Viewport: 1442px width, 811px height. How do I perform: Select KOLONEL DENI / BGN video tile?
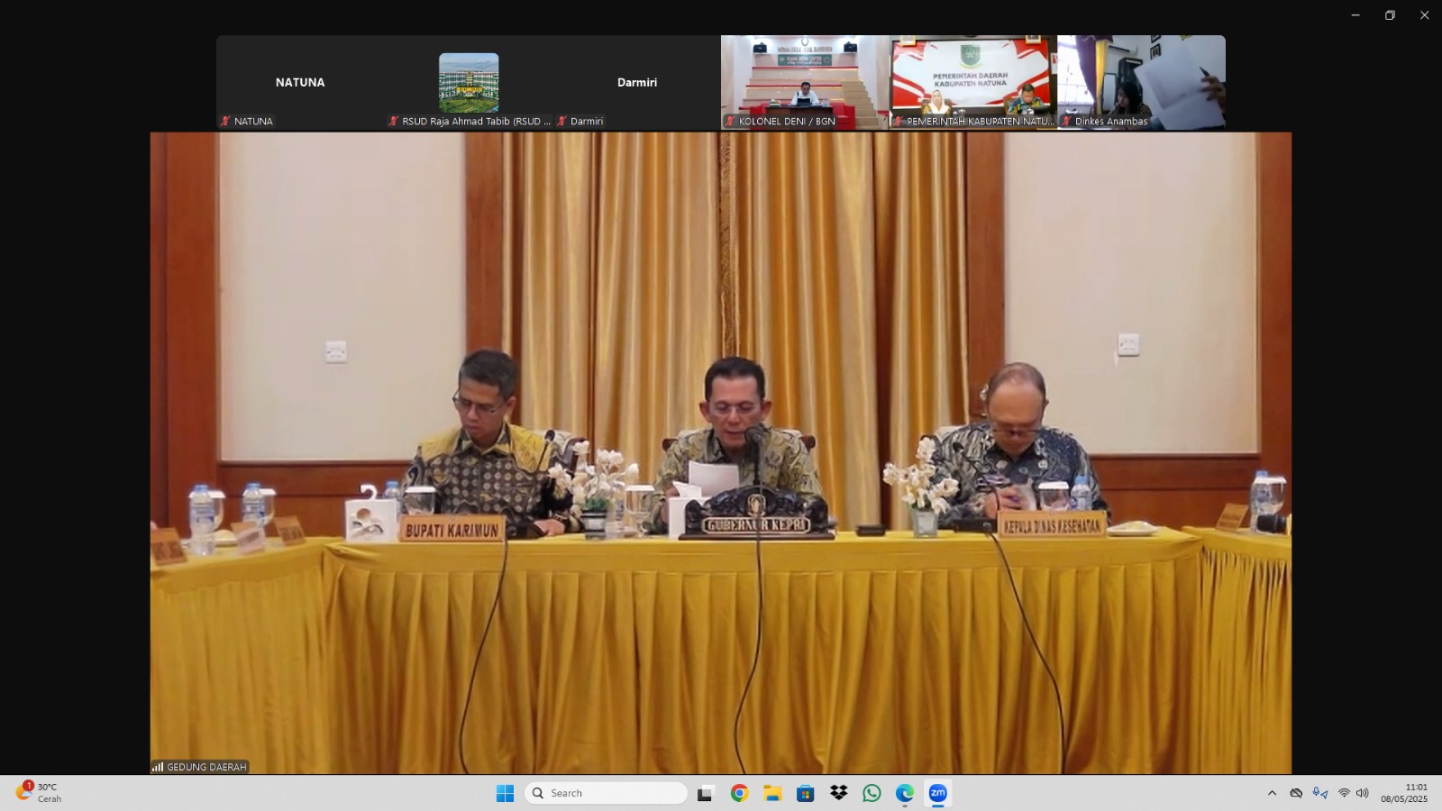[x=805, y=83]
